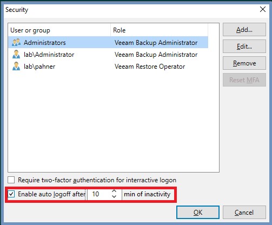The height and width of the screenshot is (225, 272).
Task: Cancel the Security dialog
Action: [244, 213]
